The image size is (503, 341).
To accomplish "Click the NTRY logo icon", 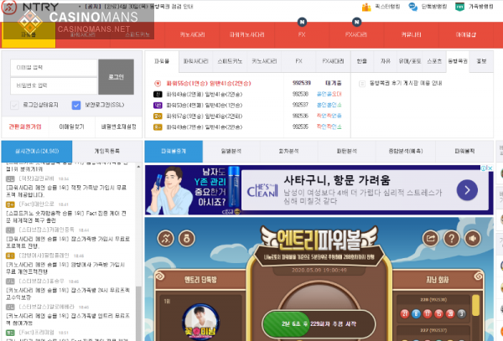I will [9, 7].
